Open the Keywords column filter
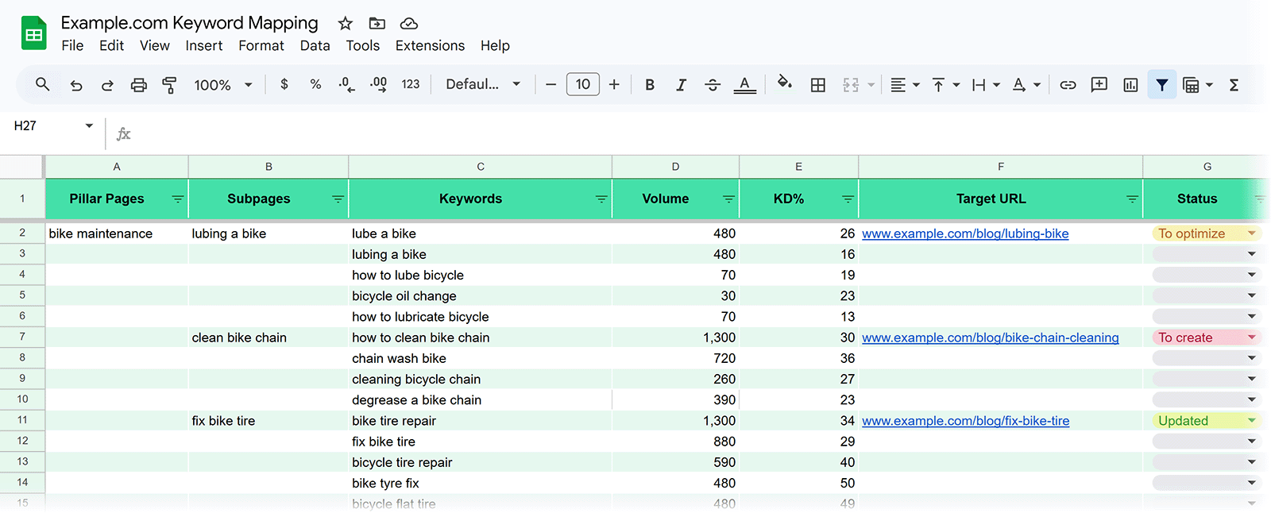This screenshot has height=513, width=1271. [x=601, y=199]
